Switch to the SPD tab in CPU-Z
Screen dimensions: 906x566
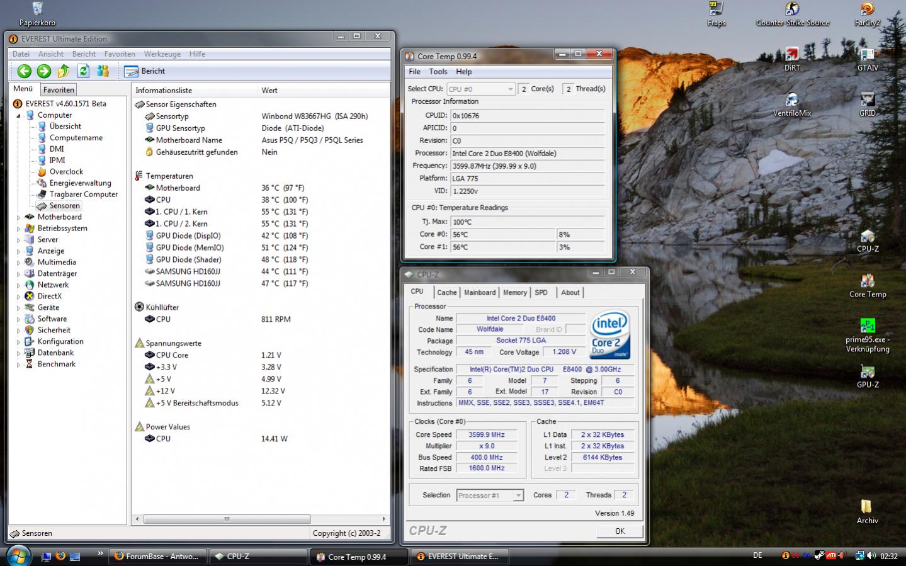[x=541, y=293]
